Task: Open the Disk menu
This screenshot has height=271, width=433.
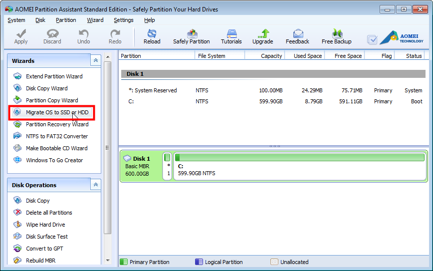Action: [40, 20]
